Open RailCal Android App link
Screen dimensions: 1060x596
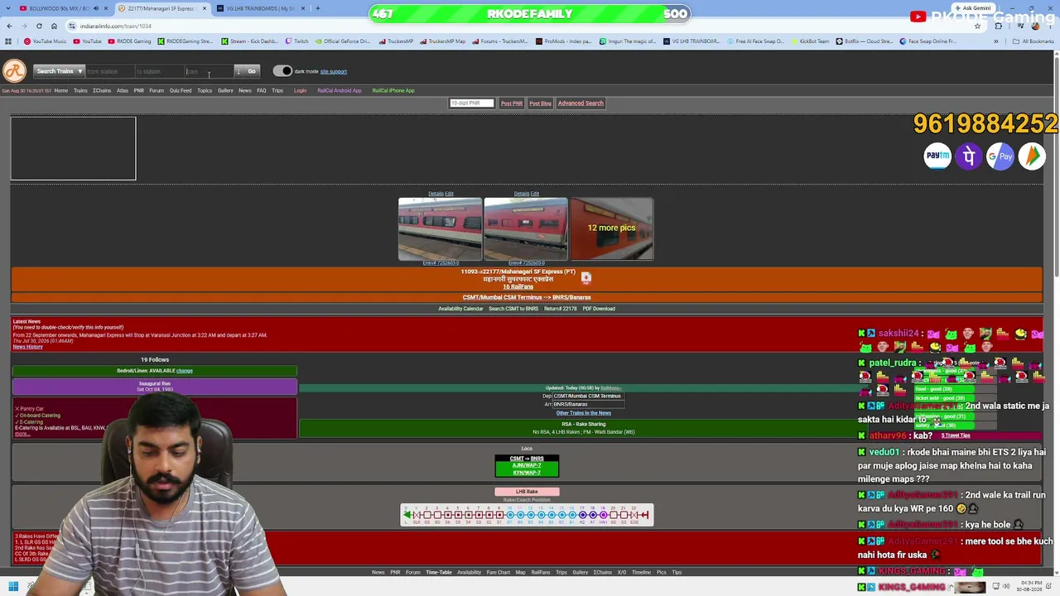340,90
